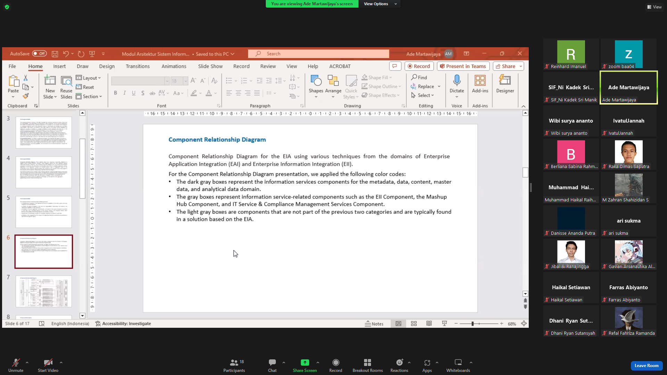This screenshot has height=375, width=667.
Task: Click Share Screen in Zoom toolbar
Action: coord(305,366)
